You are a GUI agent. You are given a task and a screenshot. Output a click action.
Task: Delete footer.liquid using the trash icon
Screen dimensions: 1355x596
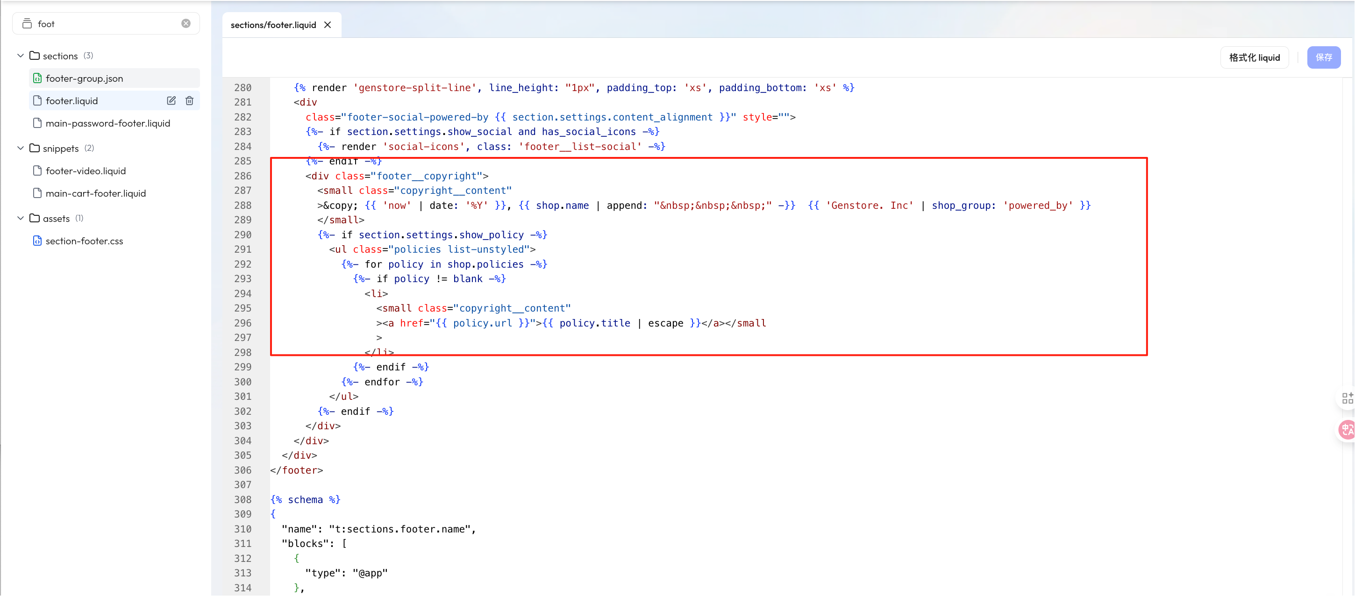tap(189, 100)
